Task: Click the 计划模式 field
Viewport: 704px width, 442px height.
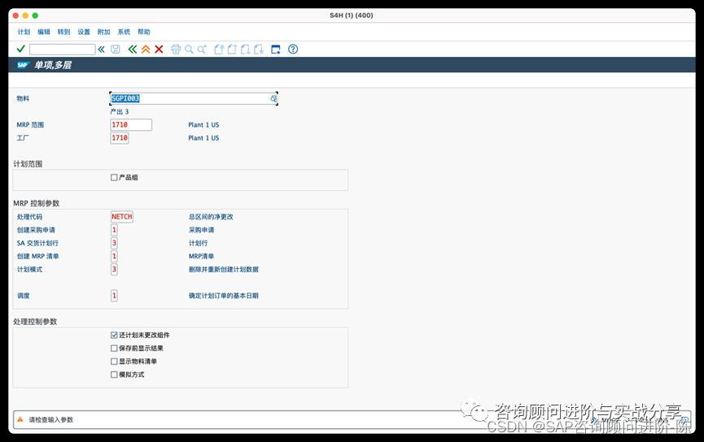Action: [114, 270]
